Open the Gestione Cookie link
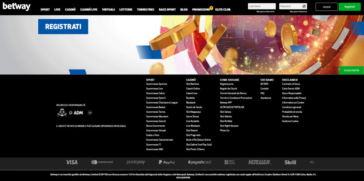364x181 pixels. [290, 121]
